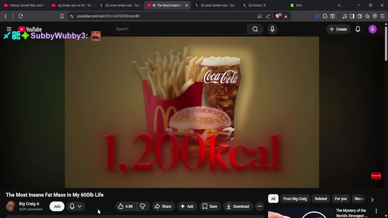
Task: Open the tab search icon
Action: click(333, 16)
